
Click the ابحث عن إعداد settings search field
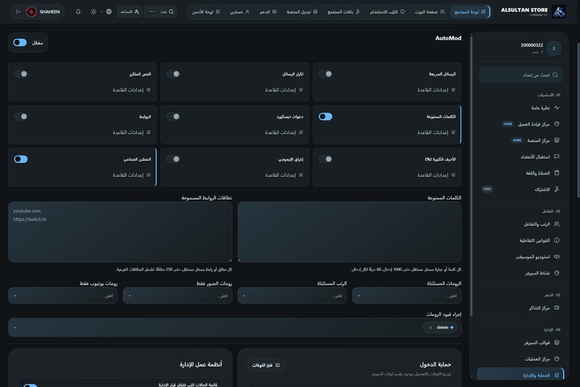pos(520,75)
